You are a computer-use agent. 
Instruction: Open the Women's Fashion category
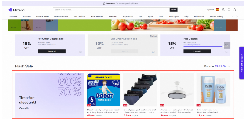(x=61, y=16)
